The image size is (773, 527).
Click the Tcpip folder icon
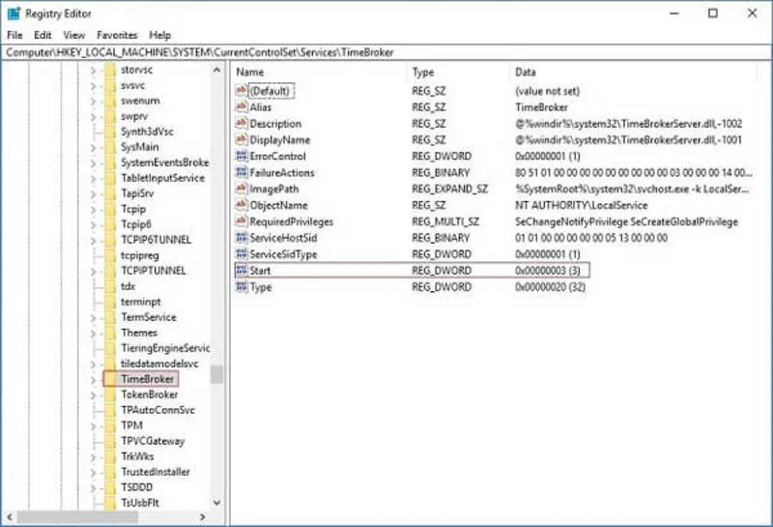coord(110,209)
